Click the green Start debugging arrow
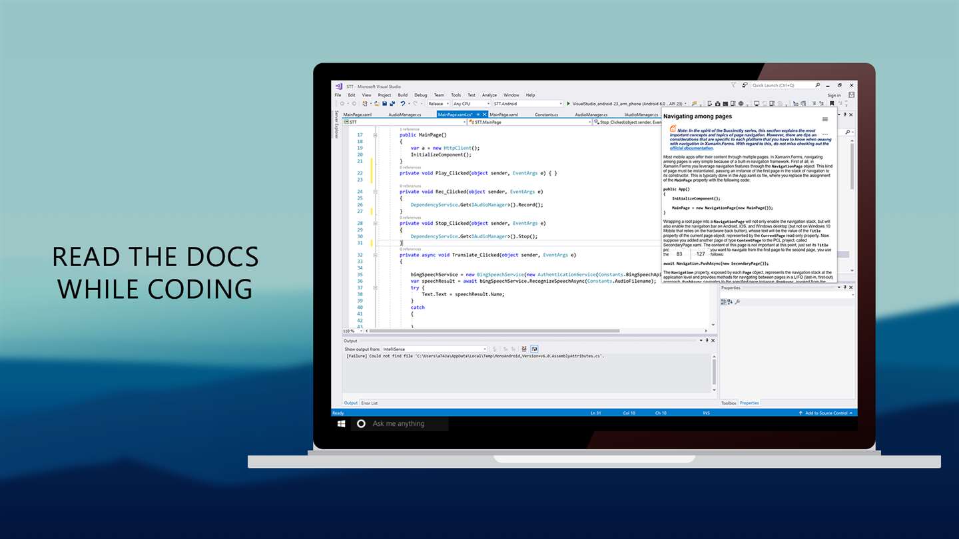 coord(568,104)
